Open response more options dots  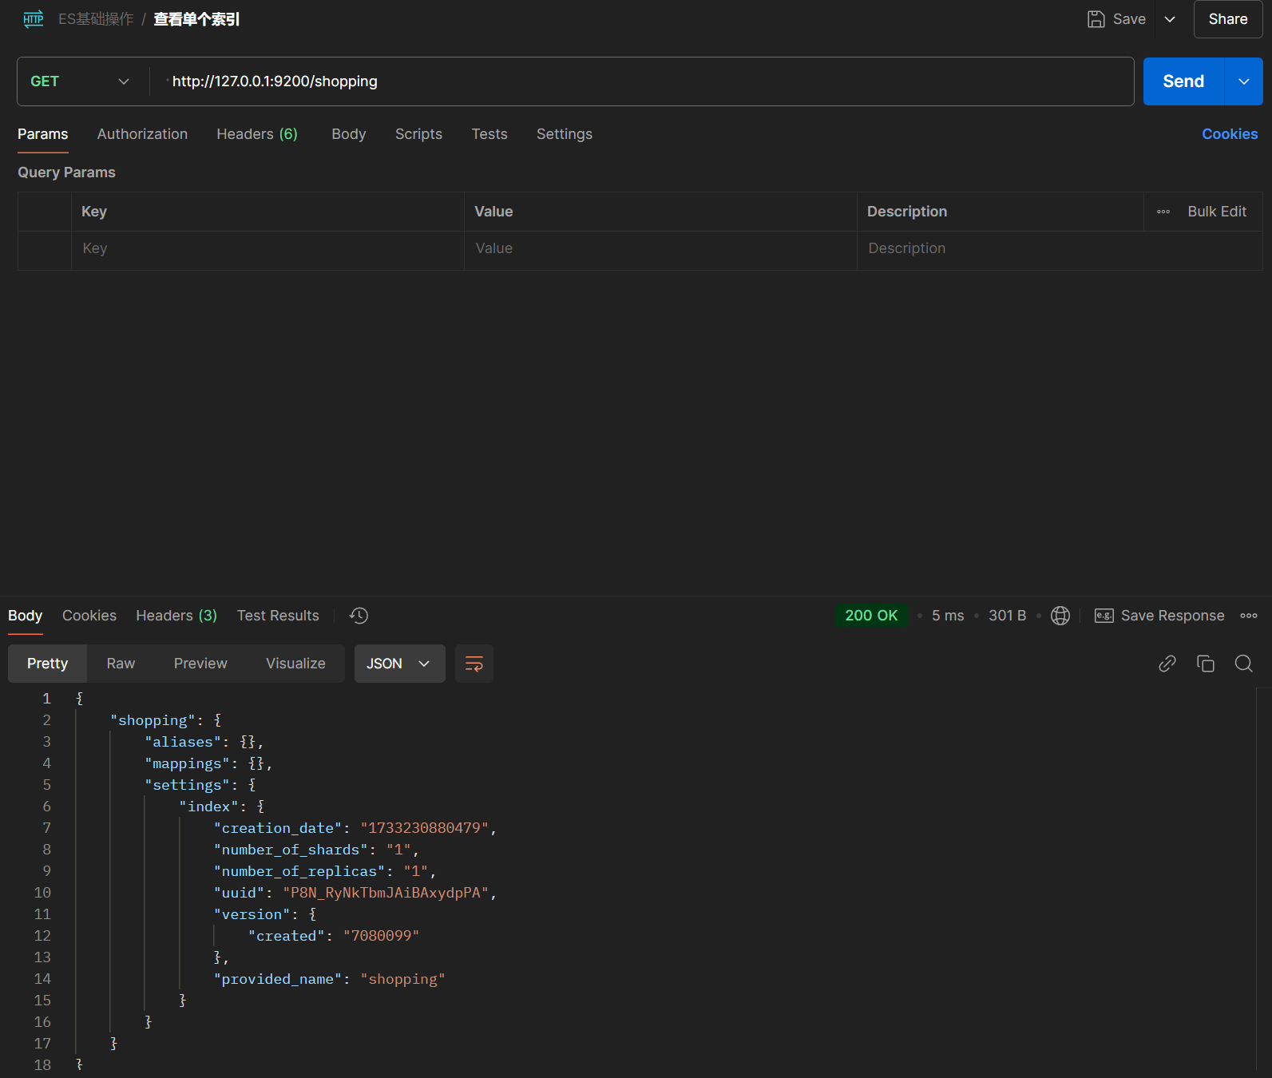(x=1249, y=616)
